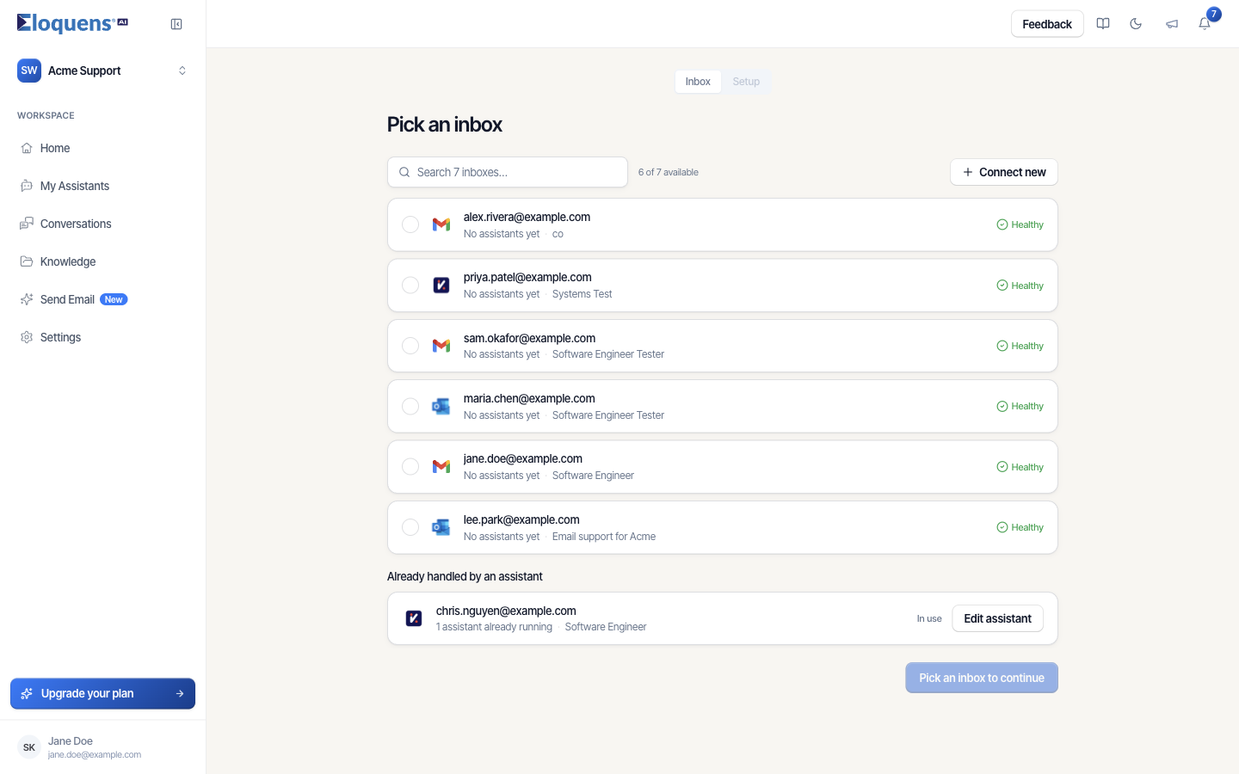Screen dimensions: 1239x774
Task: Click Outlook icon for lee.park@example.com
Action: [x=441, y=527]
